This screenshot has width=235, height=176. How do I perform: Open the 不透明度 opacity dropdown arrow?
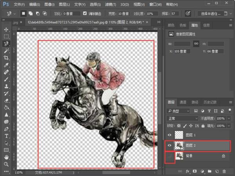229,119
